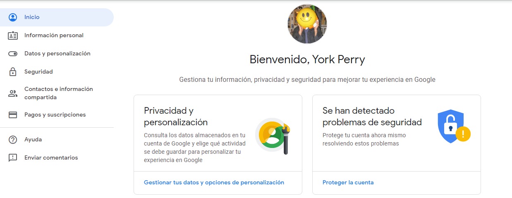512x198 pixels.
Task: Navigate to Pagos y suscripciones
Action: coord(57,115)
